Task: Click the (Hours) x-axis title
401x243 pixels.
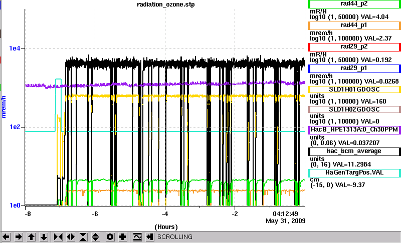Action: [x=166, y=226]
